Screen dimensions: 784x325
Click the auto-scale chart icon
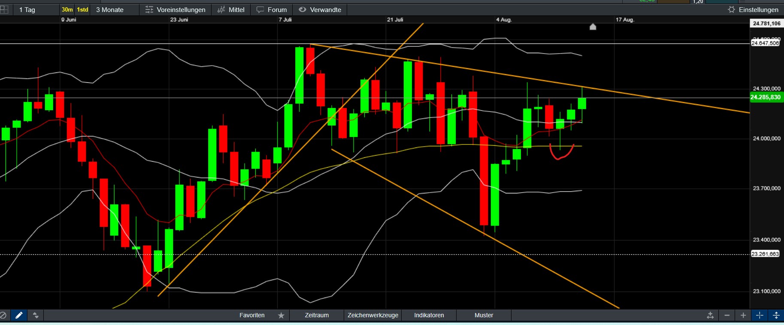(x=710, y=315)
